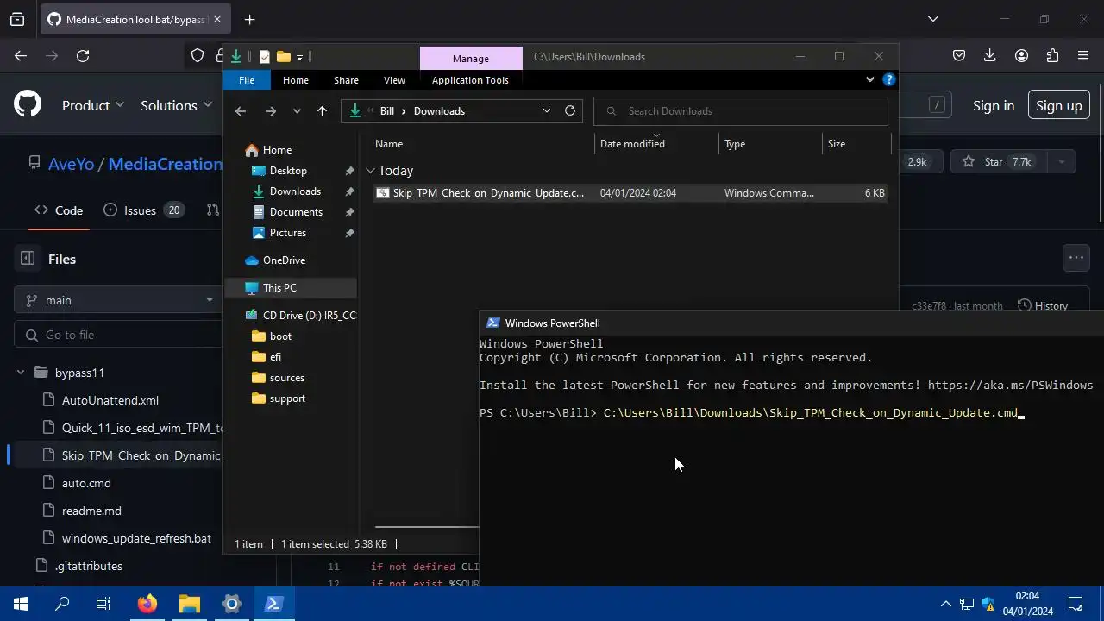
Task: Open Settings gear in taskbar
Action: [231, 604]
